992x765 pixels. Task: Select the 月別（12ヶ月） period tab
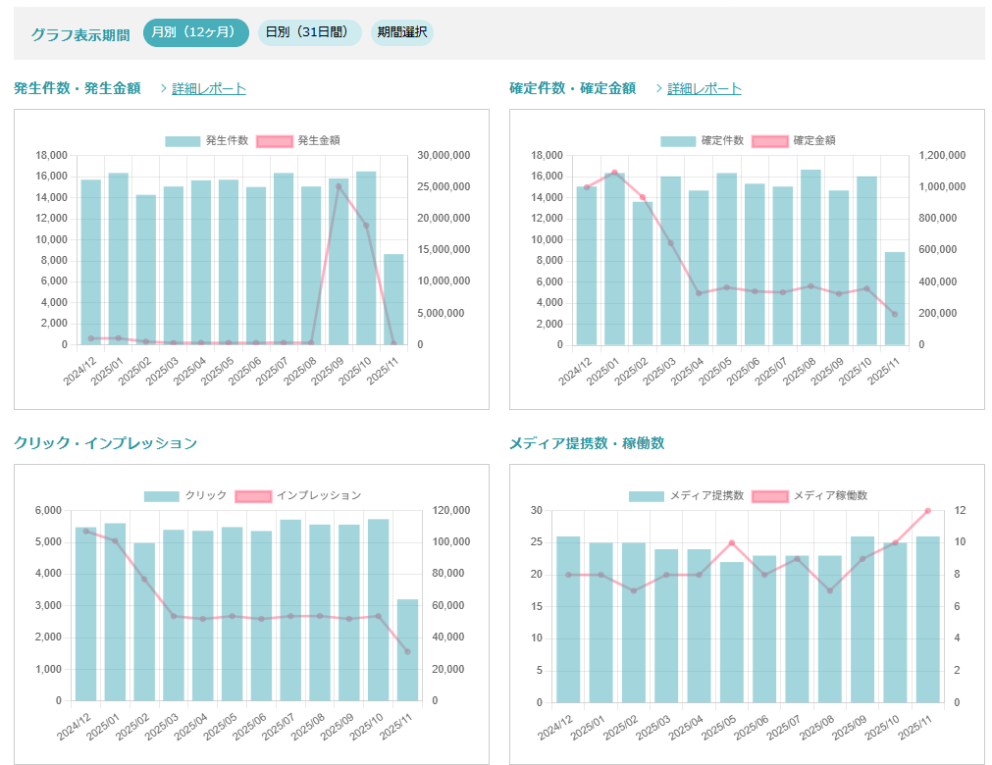[195, 32]
